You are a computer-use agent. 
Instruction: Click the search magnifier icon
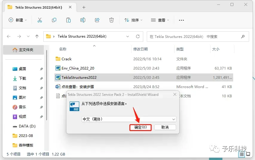click(243, 36)
